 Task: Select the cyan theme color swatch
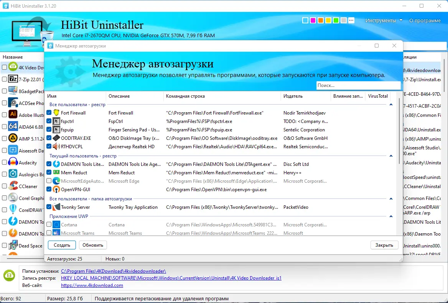click(305, 20)
